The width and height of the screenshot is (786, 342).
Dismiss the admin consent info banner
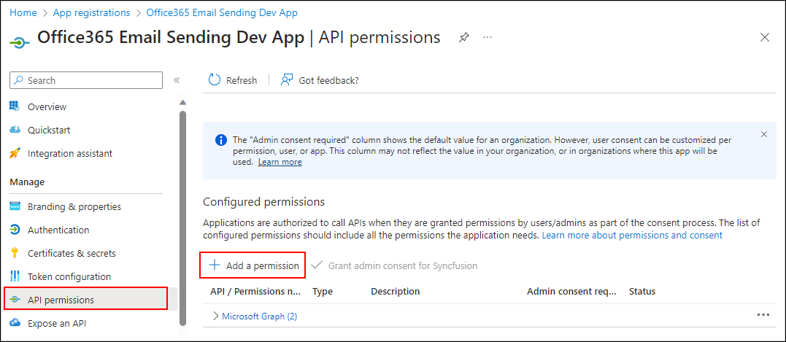tap(764, 134)
